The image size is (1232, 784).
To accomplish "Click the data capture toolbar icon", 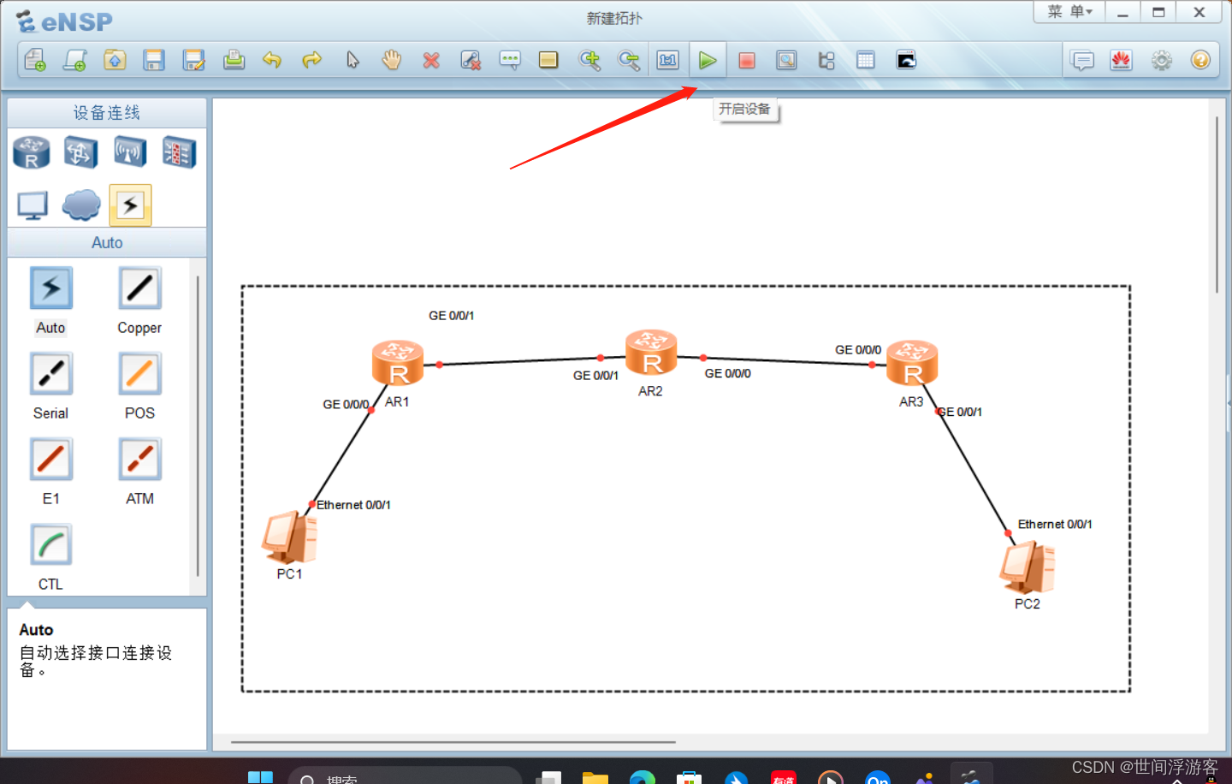I will click(786, 60).
